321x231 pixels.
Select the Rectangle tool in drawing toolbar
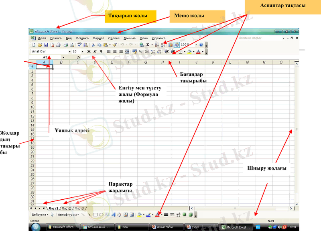coord(95,215)
